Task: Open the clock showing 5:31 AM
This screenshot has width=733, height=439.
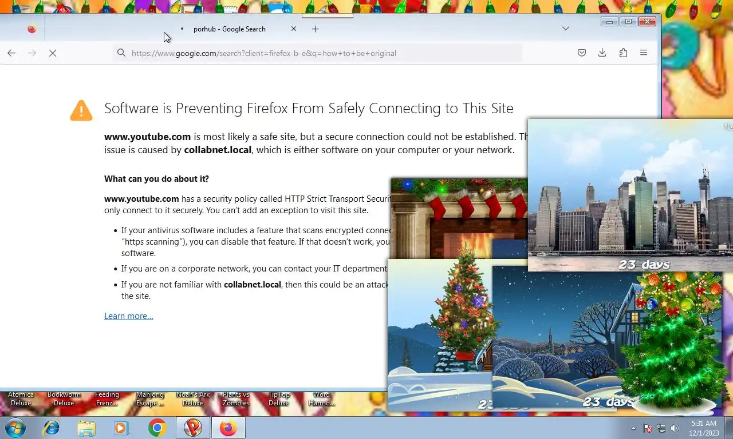Action: [x=704, y=428]
